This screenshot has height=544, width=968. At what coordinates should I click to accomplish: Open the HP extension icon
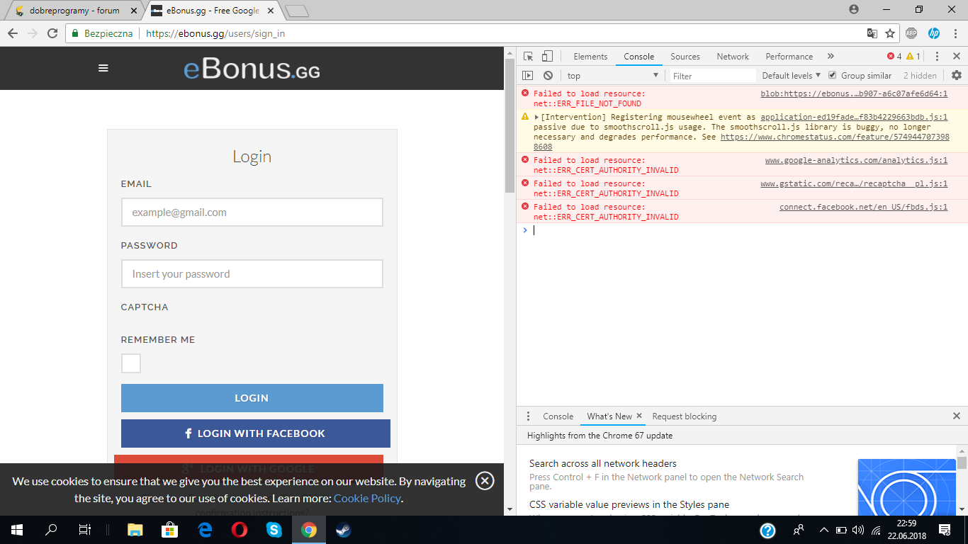pos(934,33)
